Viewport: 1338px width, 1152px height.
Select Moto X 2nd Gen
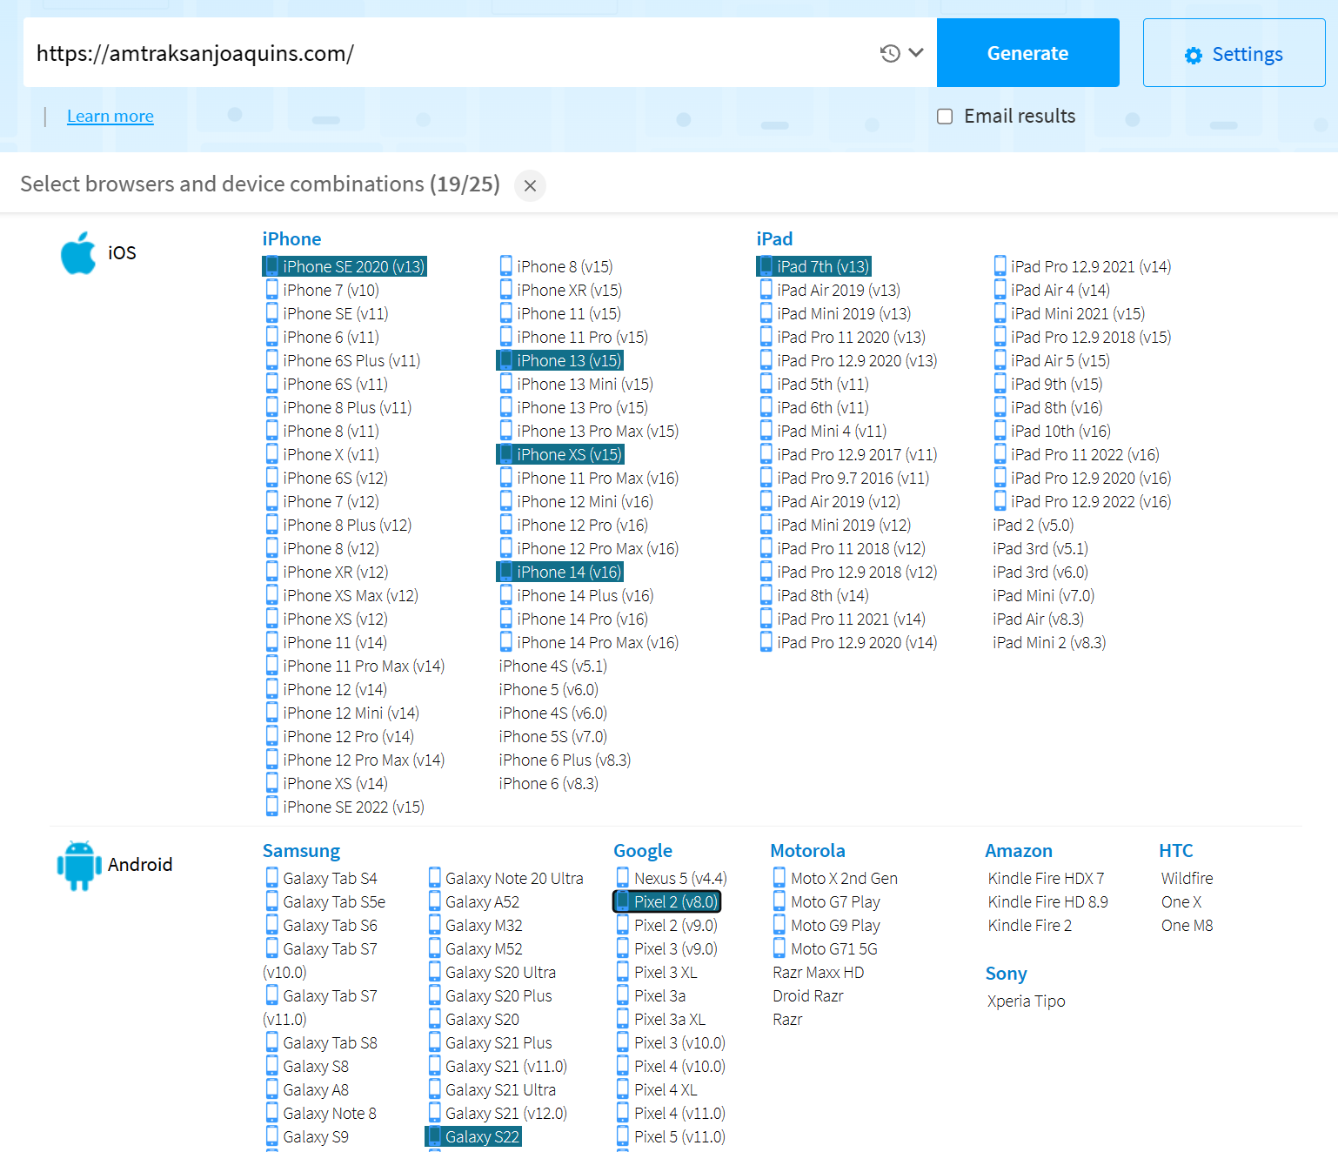[835, 878]
